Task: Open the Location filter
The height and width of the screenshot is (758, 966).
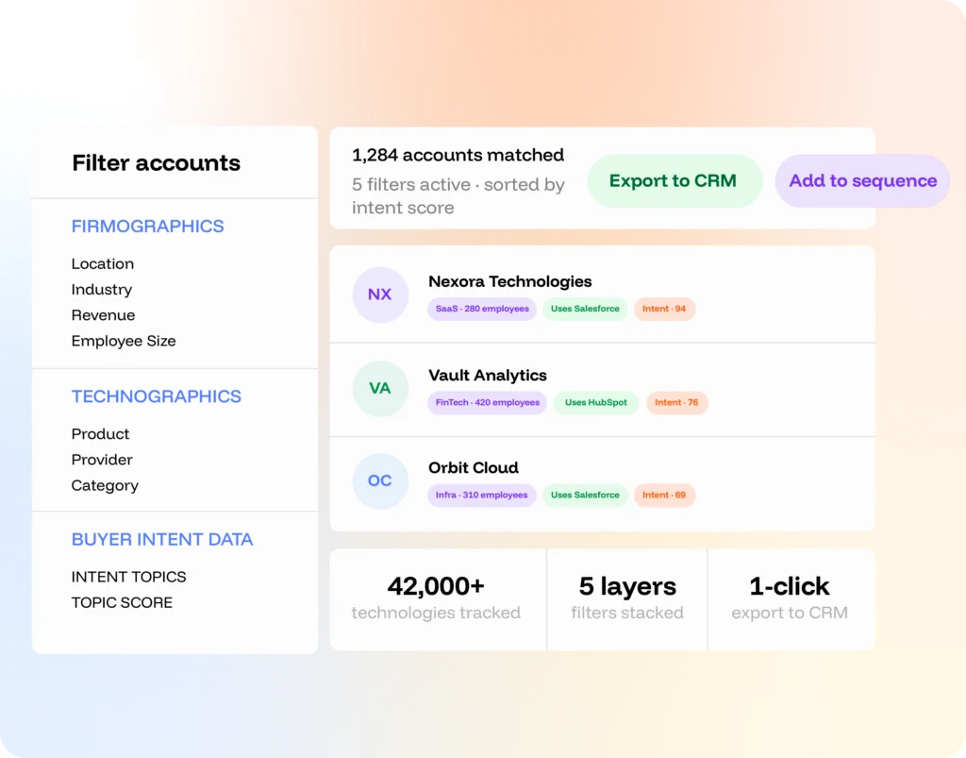Action: click(x=102, y=263)
